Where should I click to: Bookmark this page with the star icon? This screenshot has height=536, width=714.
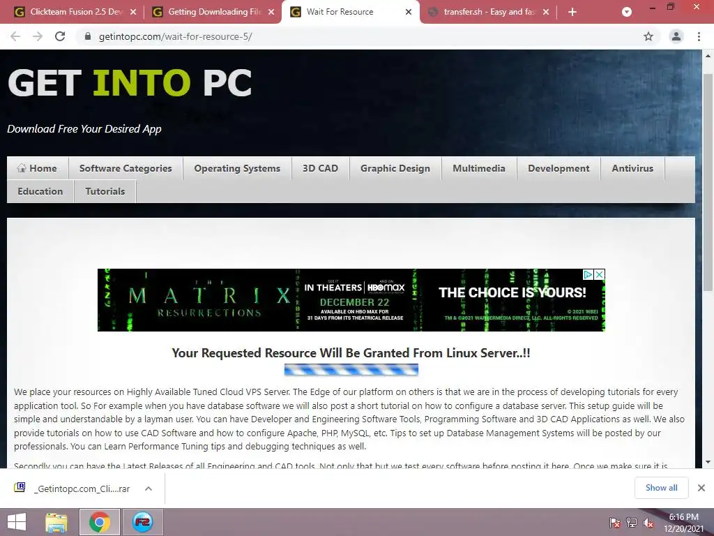point(648,36)
